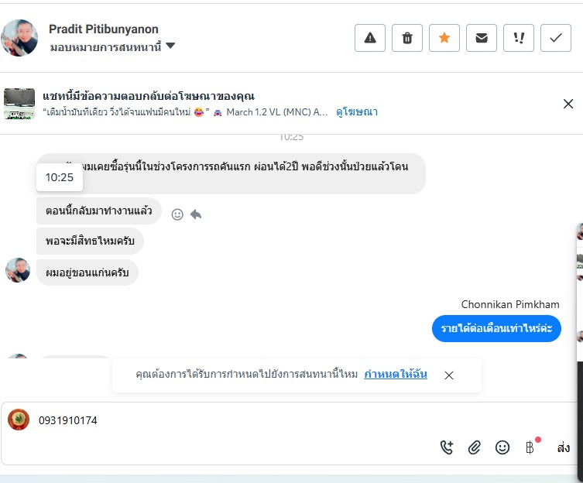Toggle the orange star follow-up marker

pos(444,38)
